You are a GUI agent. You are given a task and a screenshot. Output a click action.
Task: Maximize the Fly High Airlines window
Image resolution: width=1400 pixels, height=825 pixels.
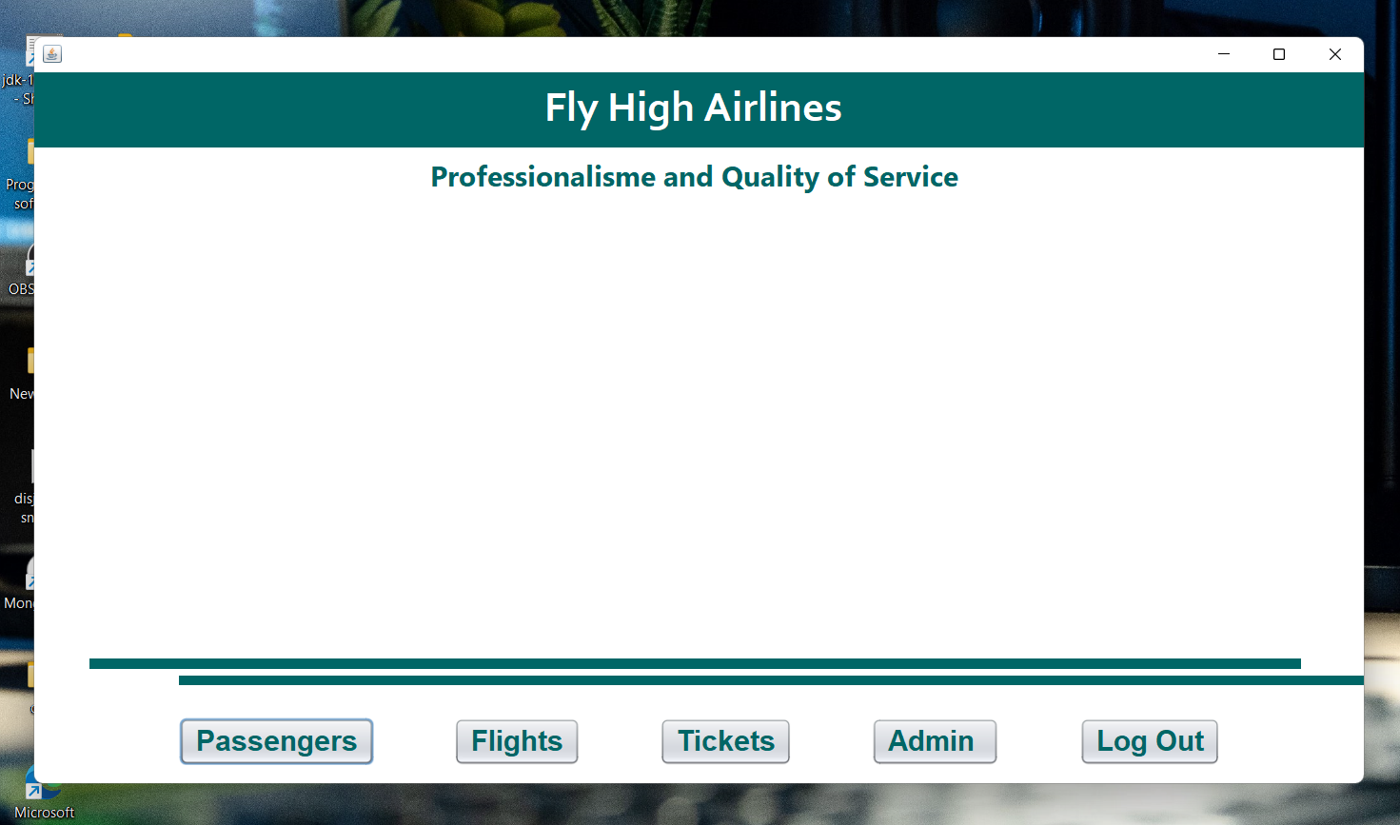[x=1278, y=54]
